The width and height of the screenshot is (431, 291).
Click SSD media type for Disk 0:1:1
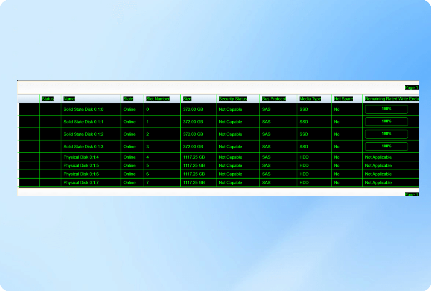tap(304, 122)
